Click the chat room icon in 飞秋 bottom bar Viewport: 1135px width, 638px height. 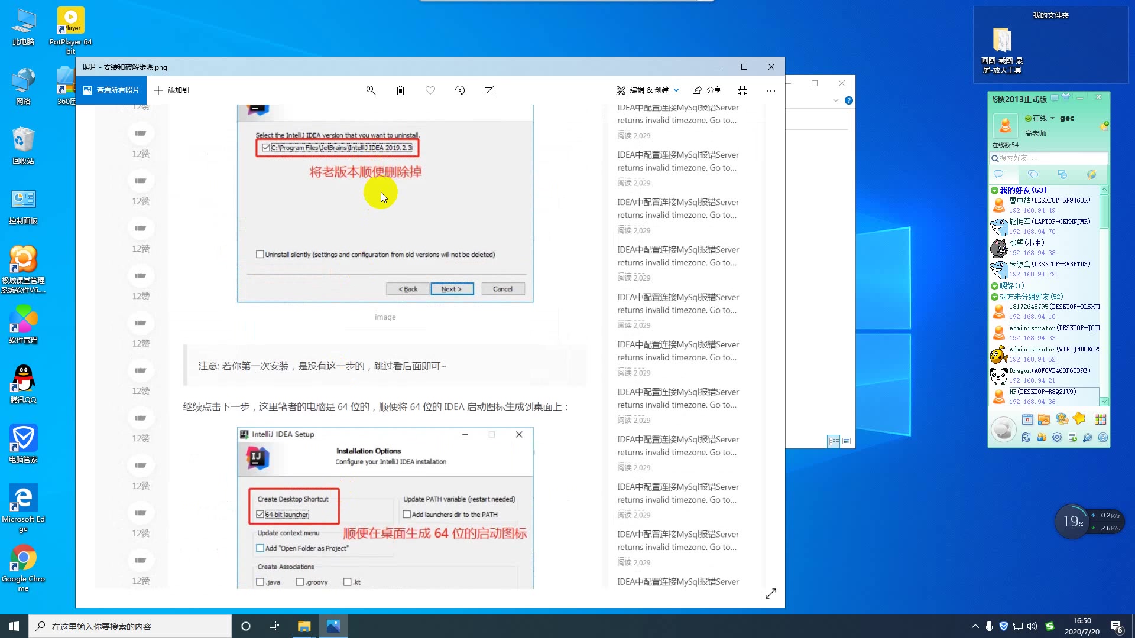point(1062,419)
